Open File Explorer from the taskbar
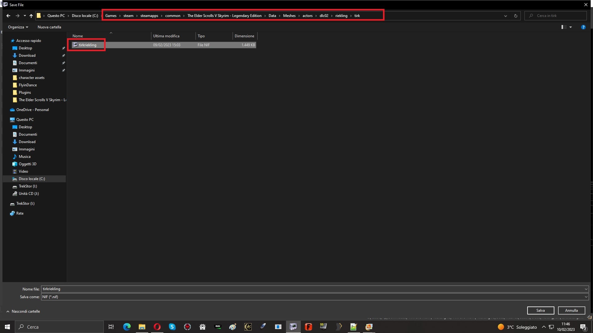The image size is (593, 333). (x=142, y=327)
